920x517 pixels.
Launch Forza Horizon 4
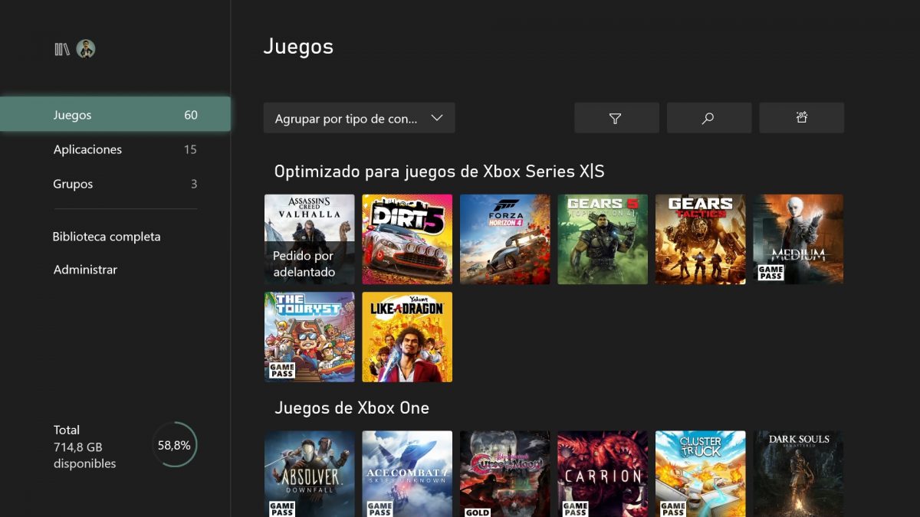point(504,238)
